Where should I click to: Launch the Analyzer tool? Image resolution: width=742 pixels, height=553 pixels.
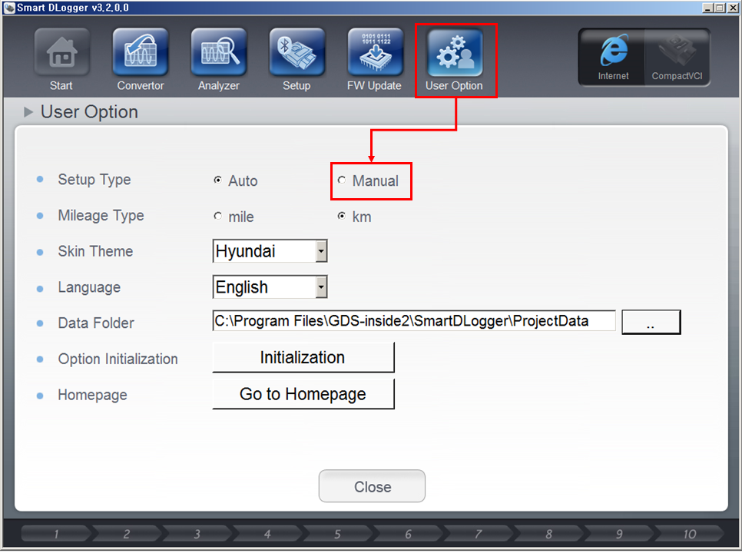tap(219, 51)
